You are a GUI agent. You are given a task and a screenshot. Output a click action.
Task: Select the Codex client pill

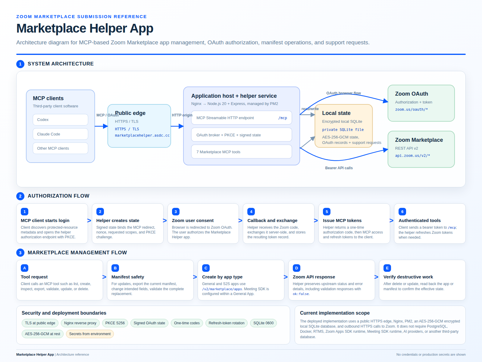61,120
